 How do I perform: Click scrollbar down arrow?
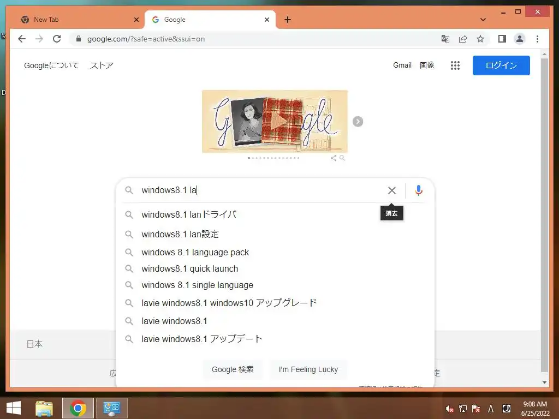coord(544,382)
